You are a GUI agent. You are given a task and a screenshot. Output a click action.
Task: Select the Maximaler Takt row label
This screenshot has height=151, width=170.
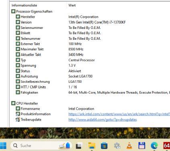[32, 49]
